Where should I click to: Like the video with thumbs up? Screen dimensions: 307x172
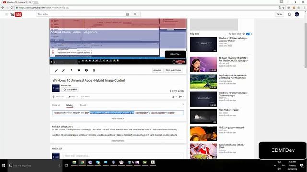173,97
